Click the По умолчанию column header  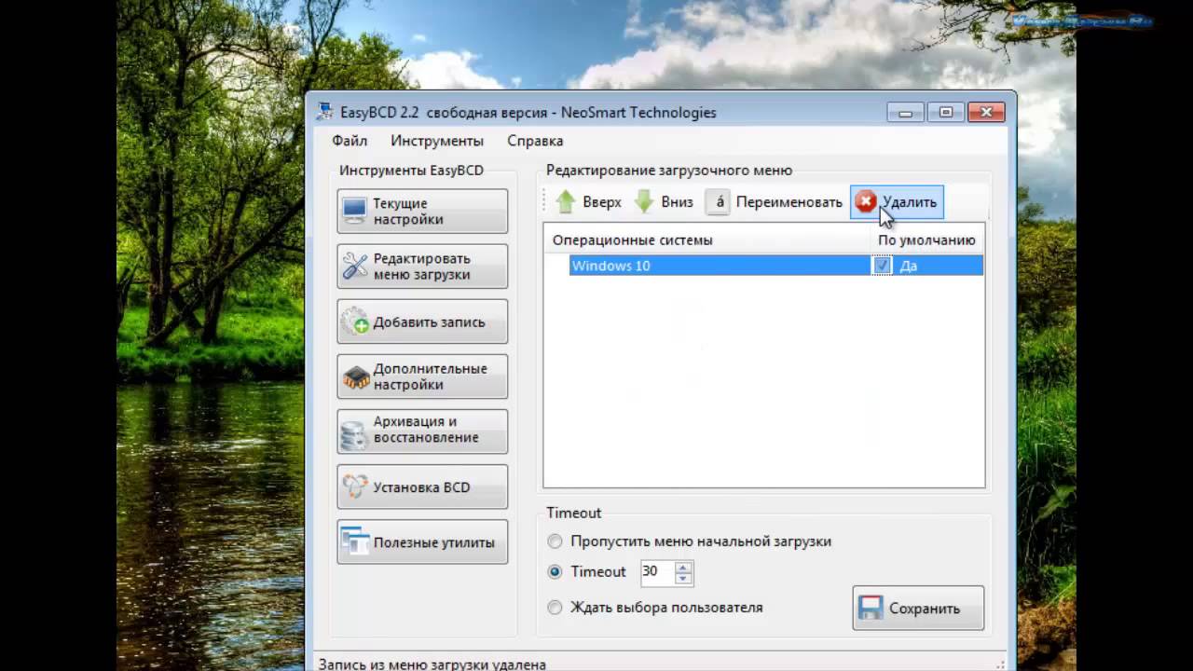click(x=927, y=240)
